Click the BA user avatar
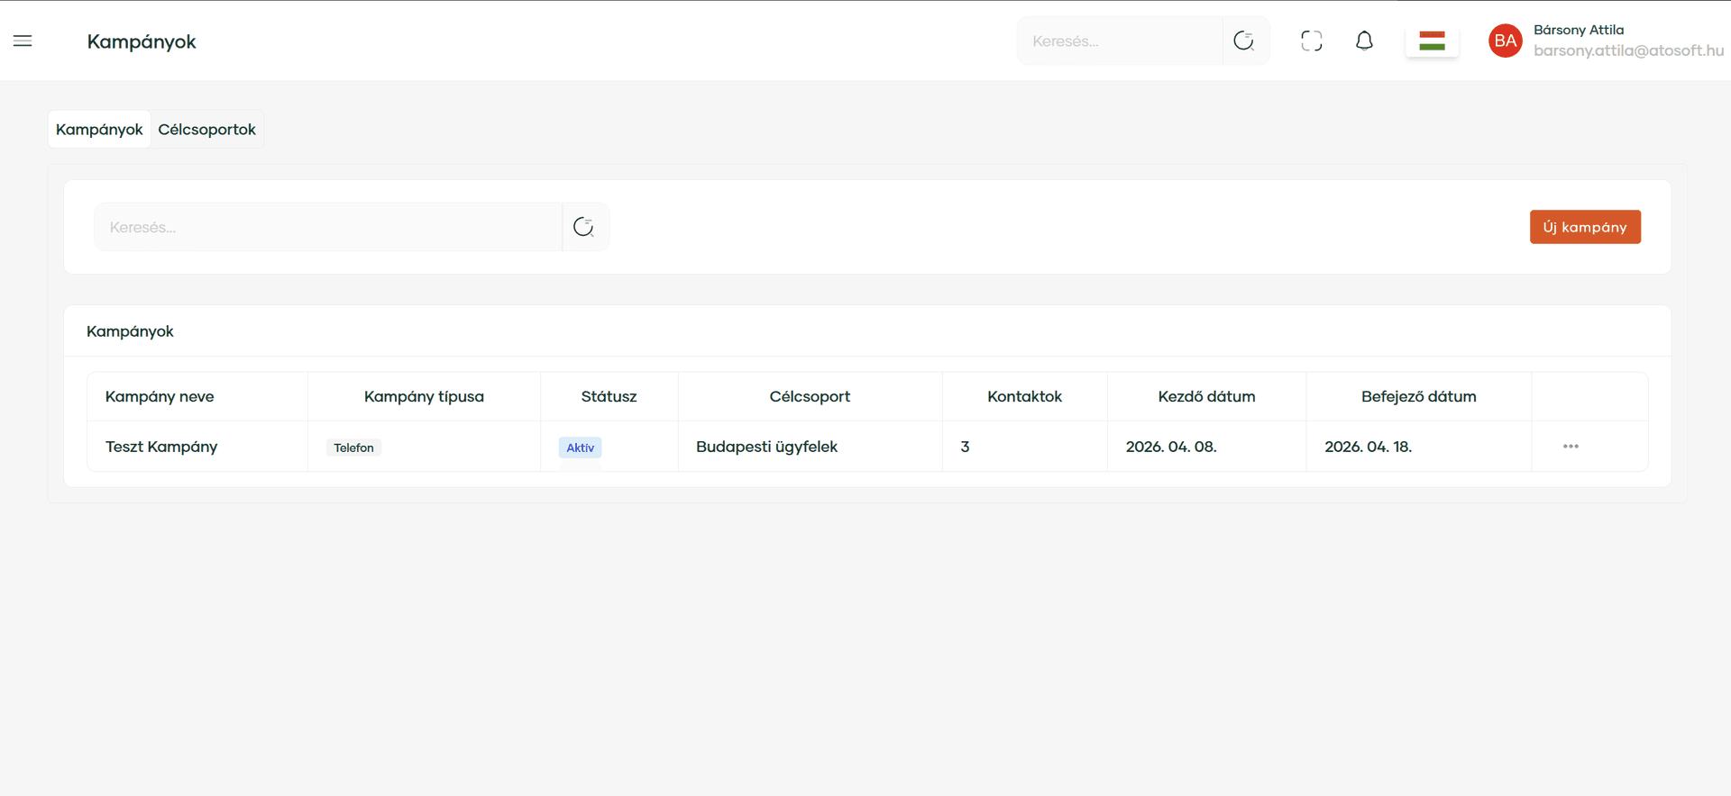 pyautogui.click(x=1505, y=41)
